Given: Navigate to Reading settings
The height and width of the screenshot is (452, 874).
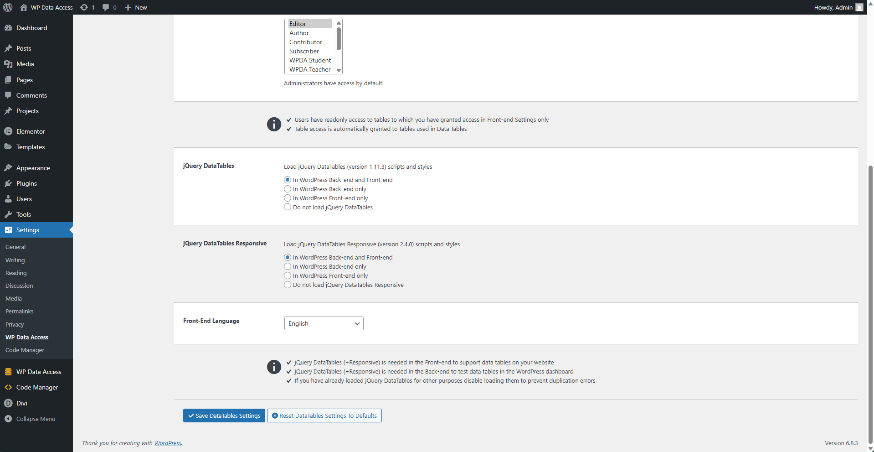Looking at the screenshot, I should pos(15,273).
